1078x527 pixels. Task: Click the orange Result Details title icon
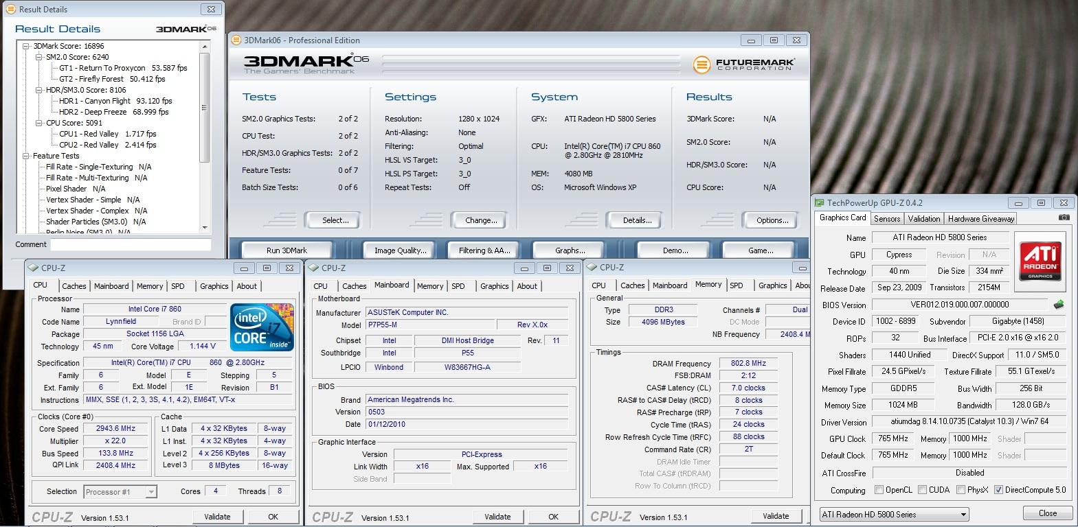10,9
